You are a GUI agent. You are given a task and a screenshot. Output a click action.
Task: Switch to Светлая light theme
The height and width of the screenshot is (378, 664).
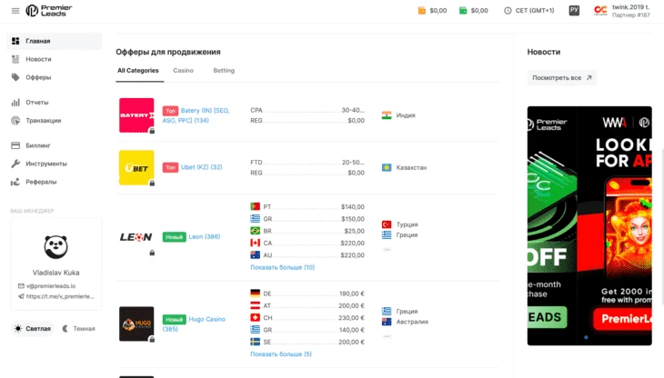tap(33, 329)
